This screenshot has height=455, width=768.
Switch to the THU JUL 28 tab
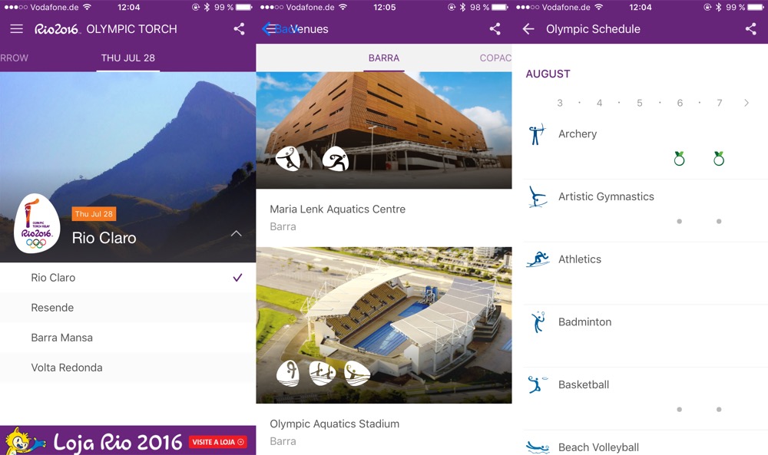click(127, 58)
